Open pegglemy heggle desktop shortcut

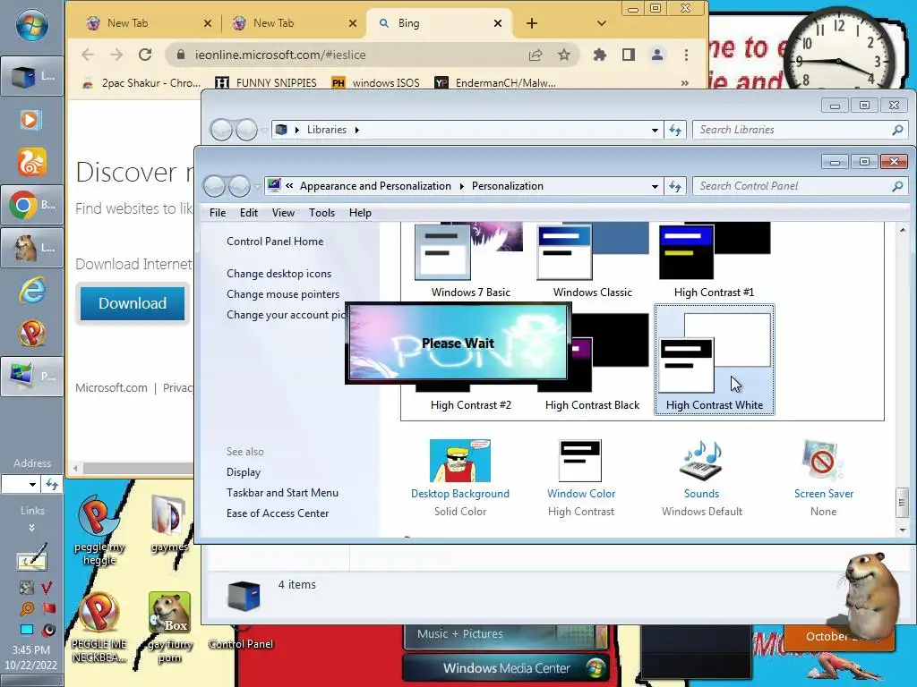coord(99,530)
